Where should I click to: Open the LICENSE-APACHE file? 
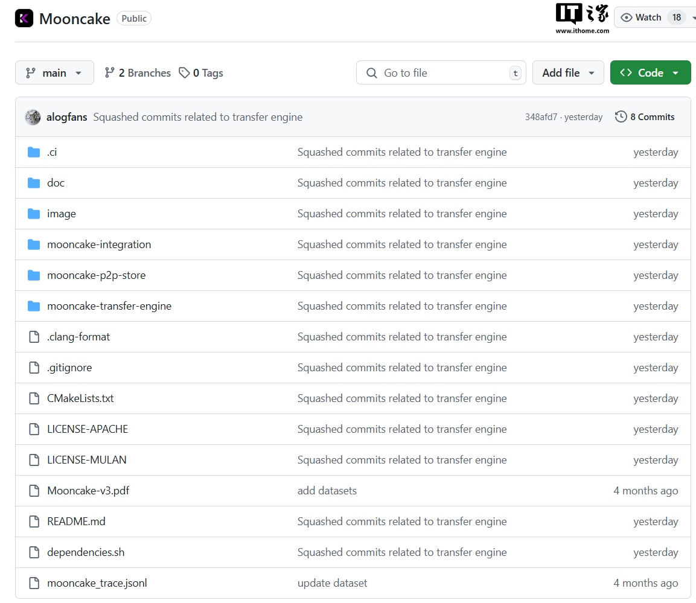coord(88,429)
